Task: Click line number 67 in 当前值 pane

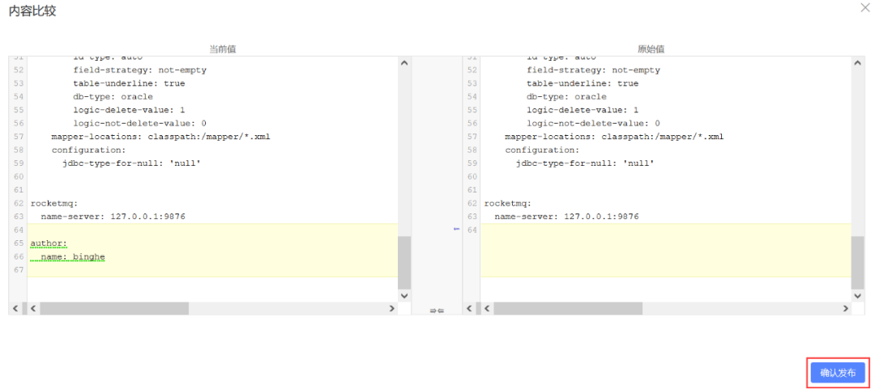Action: [19, 270]
